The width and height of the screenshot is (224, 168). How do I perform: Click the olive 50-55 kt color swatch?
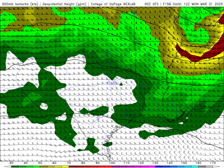click(44, 167)
